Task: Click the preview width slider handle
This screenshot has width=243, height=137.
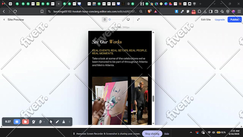Action: pyautogui.click(x=110, y=19)
